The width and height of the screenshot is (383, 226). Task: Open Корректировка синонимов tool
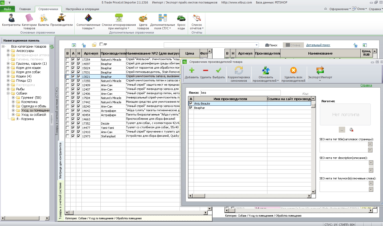tap(239, 74)
